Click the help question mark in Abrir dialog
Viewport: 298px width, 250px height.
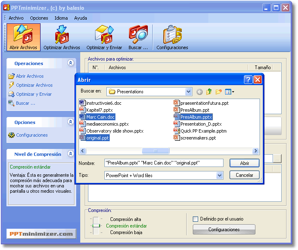coord(248,80)
